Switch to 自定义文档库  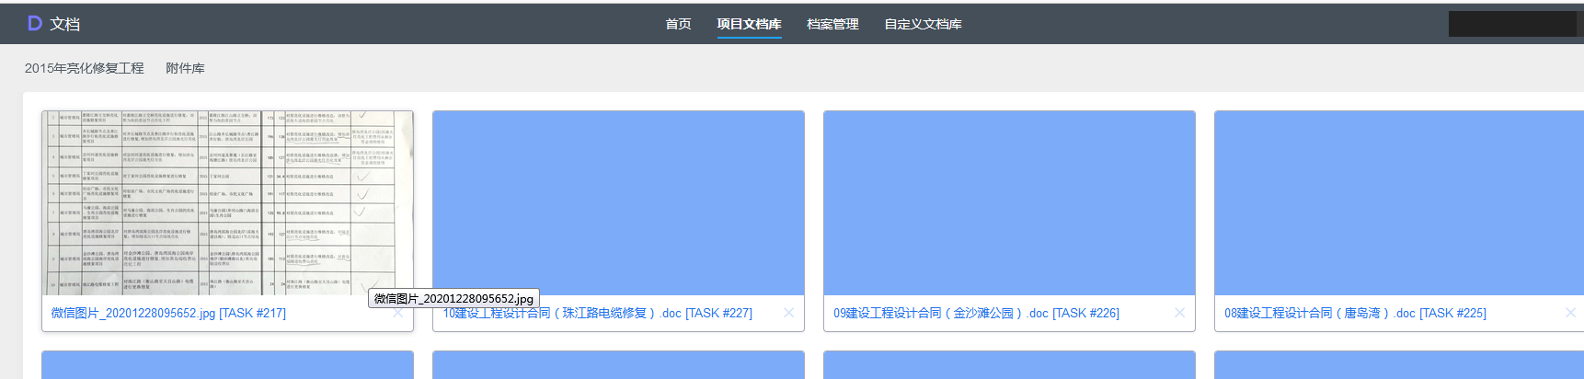923,24
